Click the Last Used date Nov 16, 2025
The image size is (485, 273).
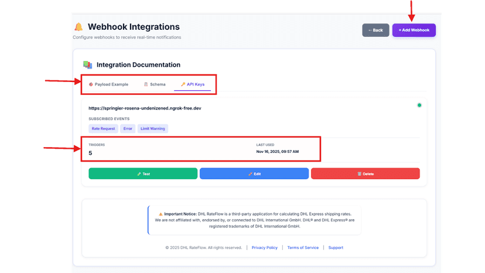click(278, 152)
